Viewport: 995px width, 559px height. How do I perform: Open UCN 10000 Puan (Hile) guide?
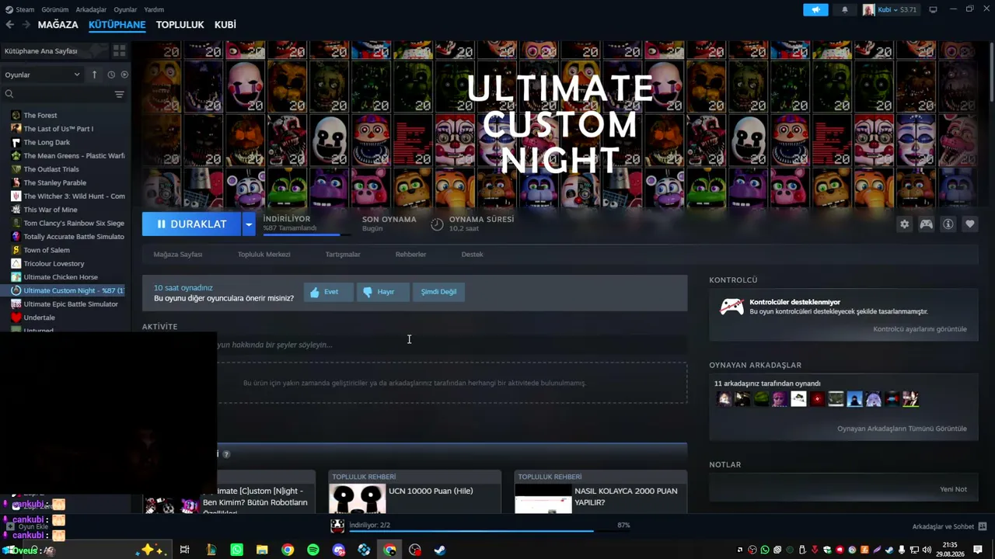coord(414,491)
